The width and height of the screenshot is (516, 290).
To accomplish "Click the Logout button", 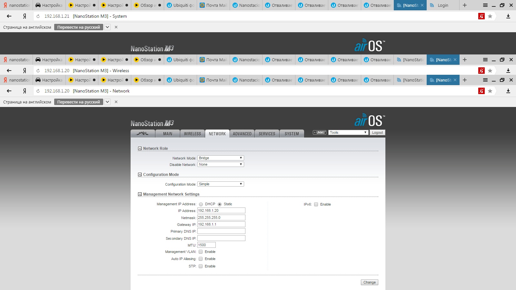I will [377, 132].
